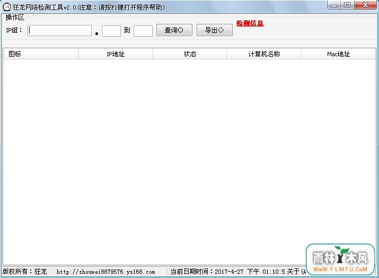The image size is (379, 278).
Task: Focus the IP组 address input field
Action: click(60, 30)
